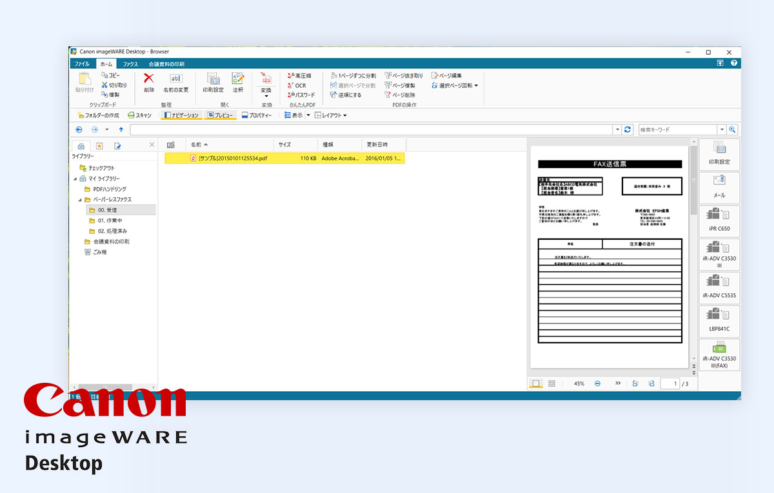Image resolution: width=774 pixels, height=493 pixels.
Task: Click High Compression (高圧縮) command
Action: pyautogui.click(x=300, y=75)
